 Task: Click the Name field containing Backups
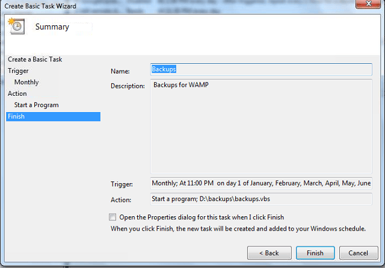[260, 70]
